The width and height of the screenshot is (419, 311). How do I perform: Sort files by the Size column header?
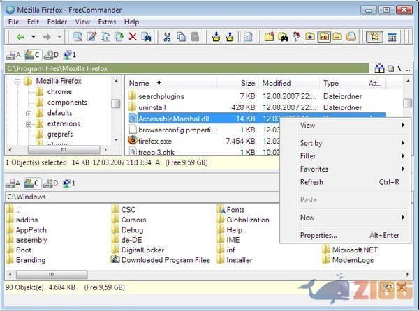click(x=247, y=84)
